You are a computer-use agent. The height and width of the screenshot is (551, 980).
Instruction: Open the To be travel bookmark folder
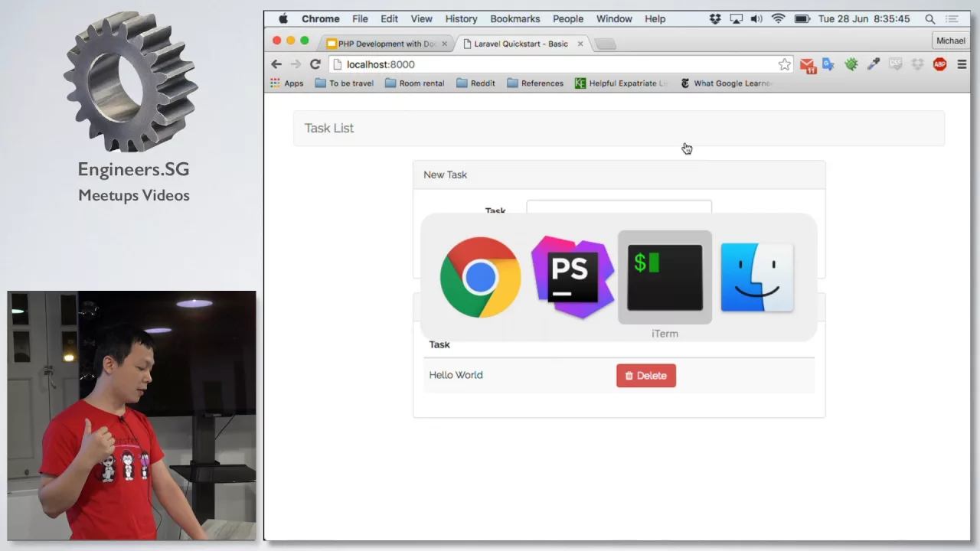344,83
